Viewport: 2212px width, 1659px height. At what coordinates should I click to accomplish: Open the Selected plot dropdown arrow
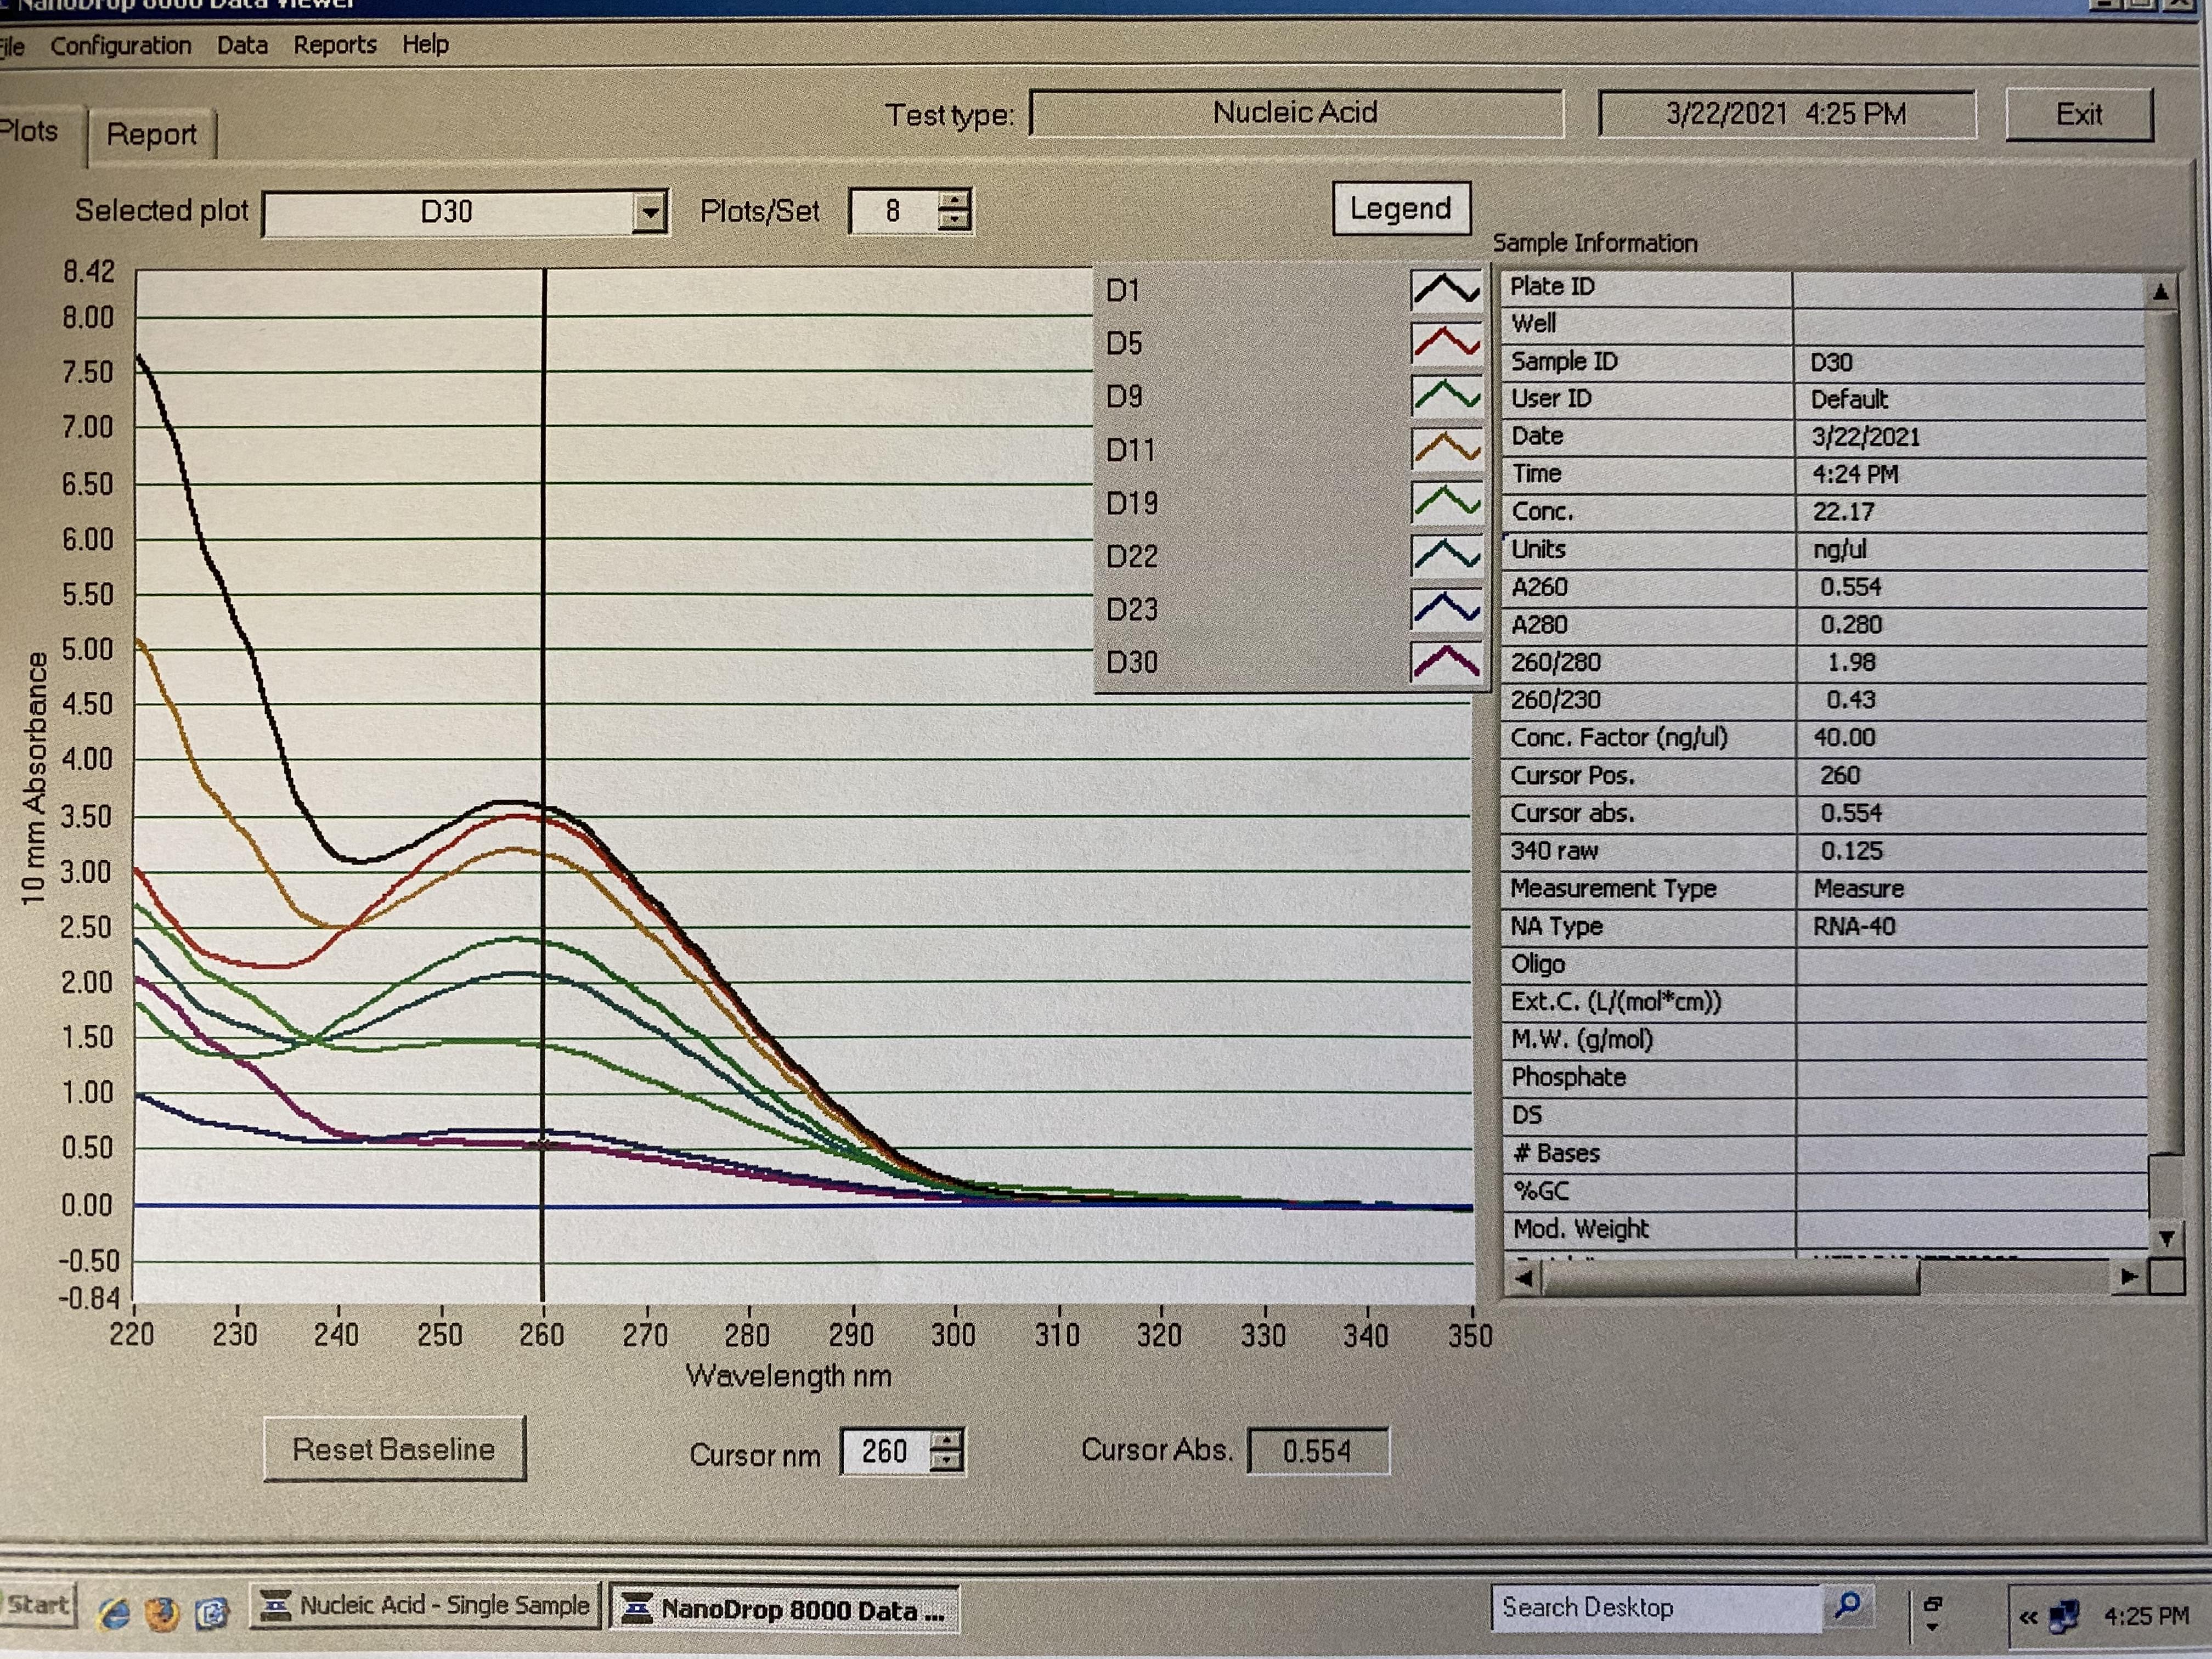coord(650,212)
